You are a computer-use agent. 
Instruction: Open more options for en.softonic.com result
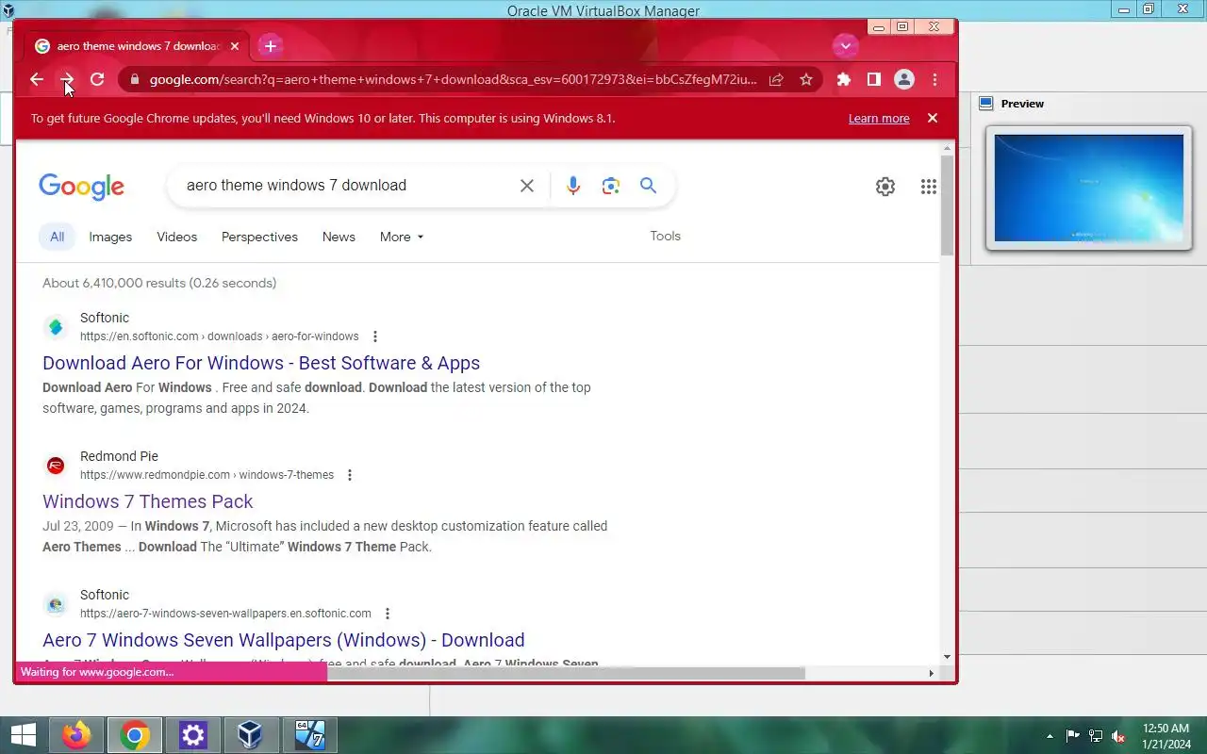(x=375, y=336)
